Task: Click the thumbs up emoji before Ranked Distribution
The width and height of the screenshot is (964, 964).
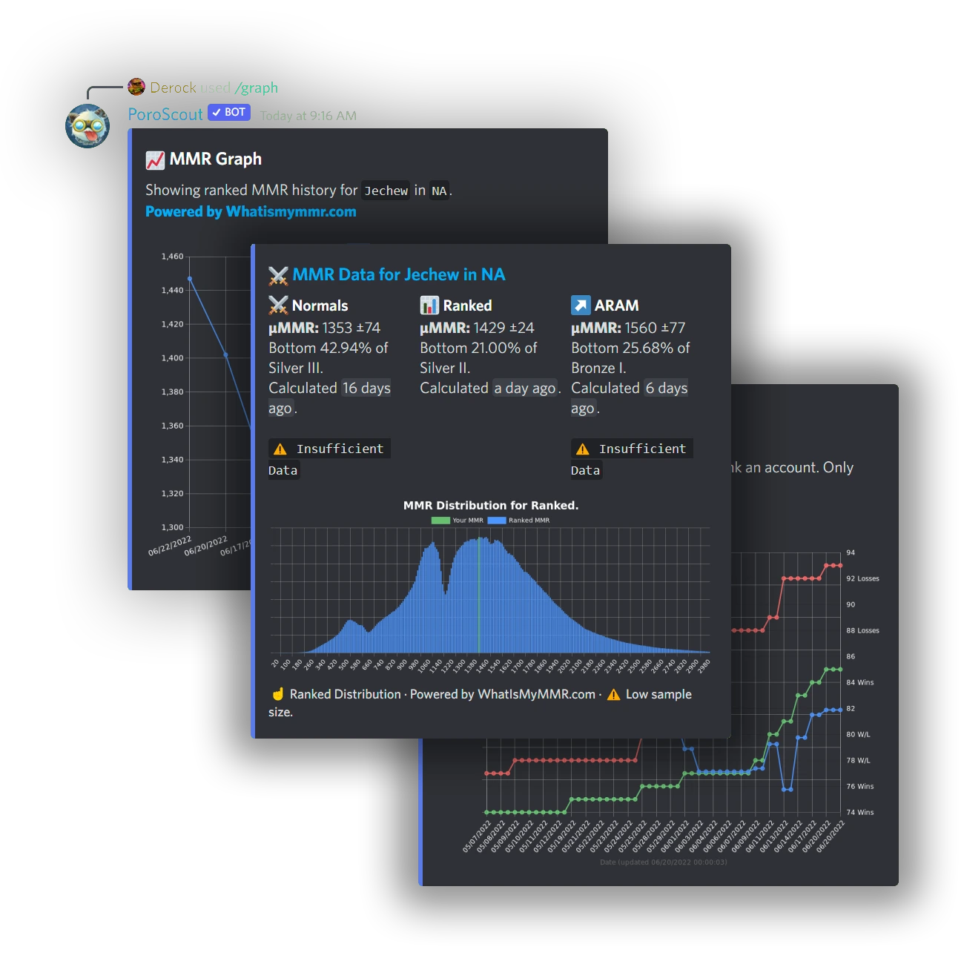Action: [276, 694]
